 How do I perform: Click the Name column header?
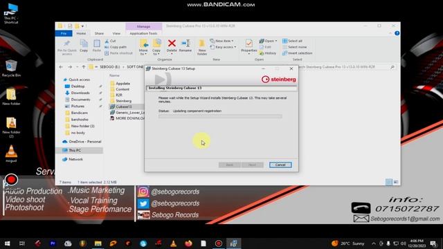tap(114, 75)
